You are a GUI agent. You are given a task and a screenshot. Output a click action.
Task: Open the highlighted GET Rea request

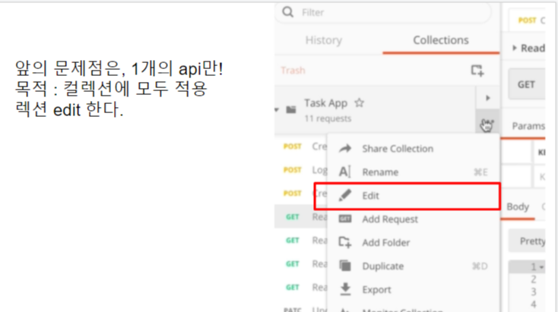[301, 217]
